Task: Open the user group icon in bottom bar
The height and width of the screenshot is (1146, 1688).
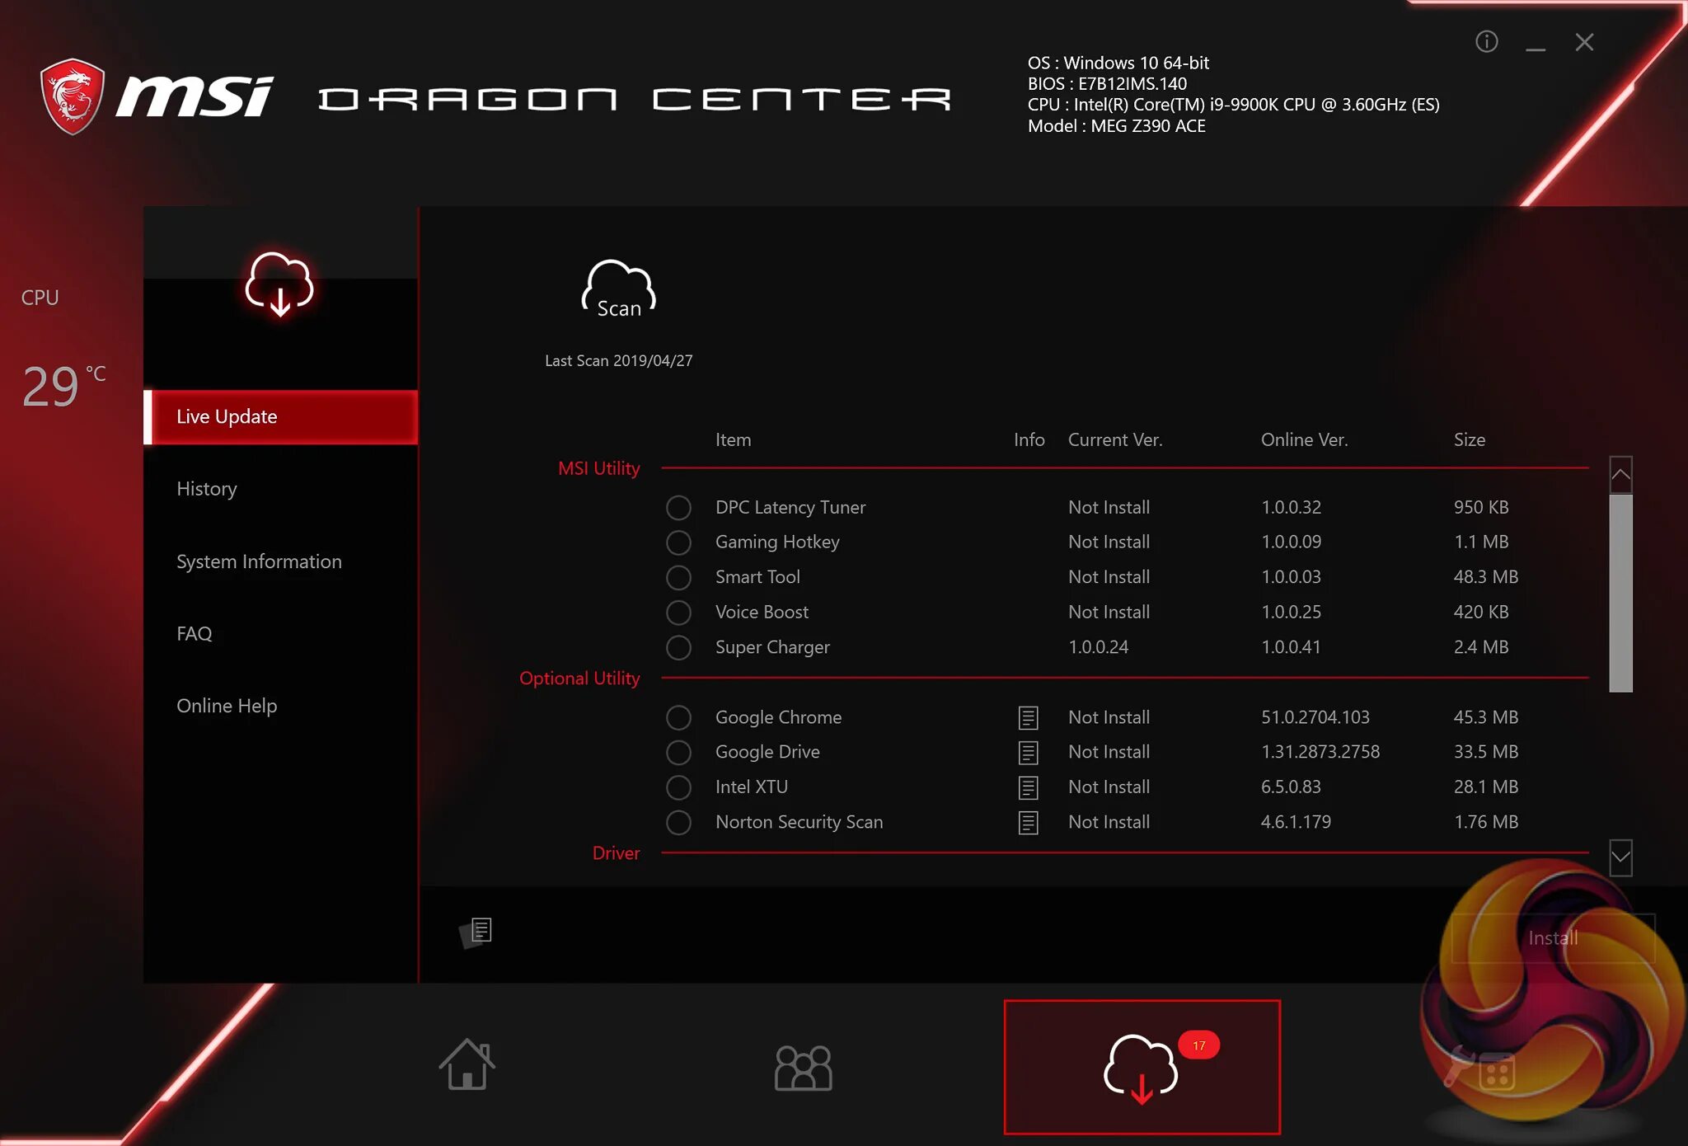Action: click(x=804, y=1068)
